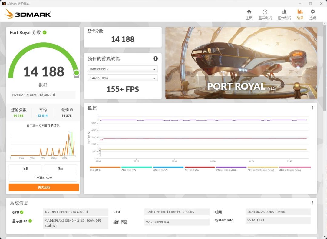Image resolution: width=327 pixels, height=239 pixels.
Task: Open the Battlefield V game dropdown
Action: pyautogui.click(x=123, y=69)
